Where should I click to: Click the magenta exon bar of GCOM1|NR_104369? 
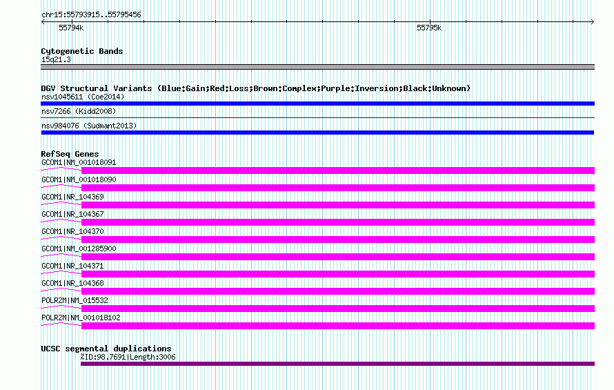pyautogui.click(x=338, y=205)
